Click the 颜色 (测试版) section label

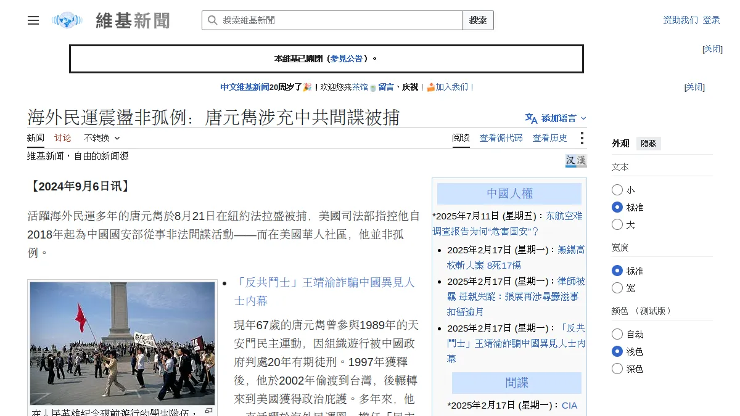tap(641, 311)
